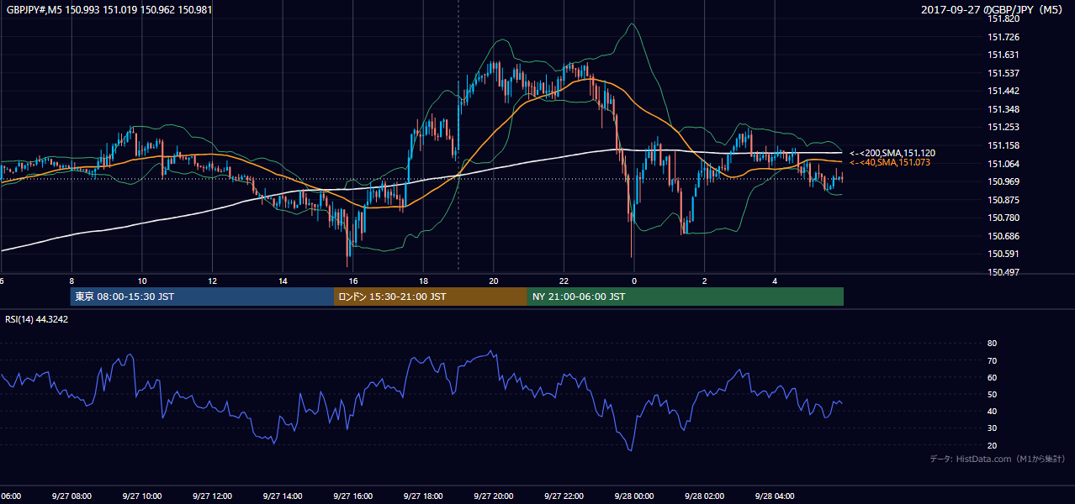Click the bottom time label 9/27 16:00
Screen dimensions: 1075x504
coord(352,496)
